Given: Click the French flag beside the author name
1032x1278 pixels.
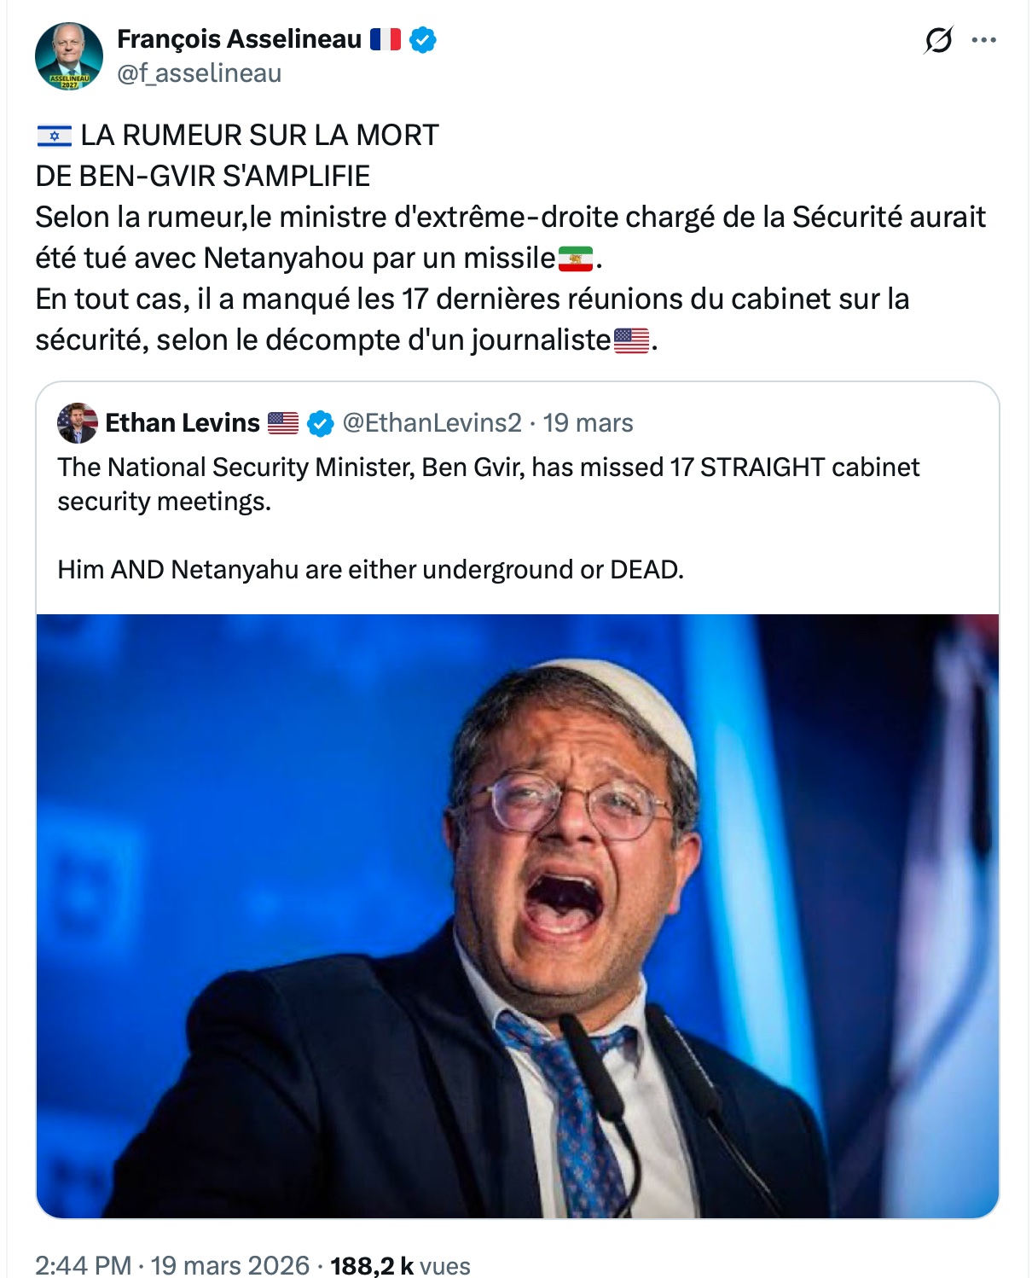Looking at the screenshot, I should tap(386, 39).
